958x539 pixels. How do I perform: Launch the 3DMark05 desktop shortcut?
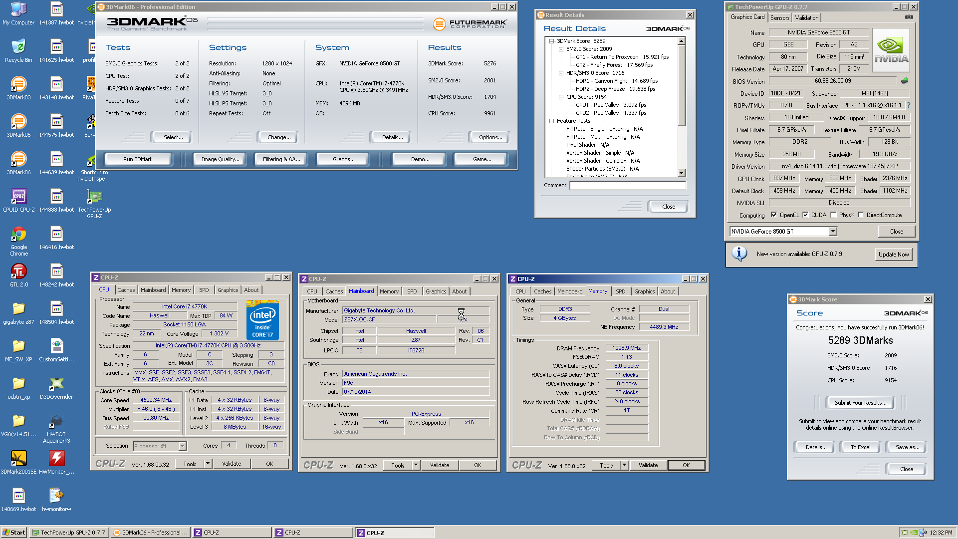tap(18, 126)
